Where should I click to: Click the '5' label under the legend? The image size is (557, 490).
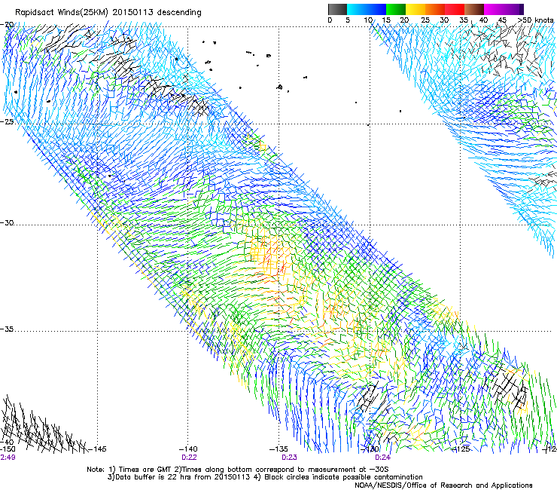(x=348, y=20)
